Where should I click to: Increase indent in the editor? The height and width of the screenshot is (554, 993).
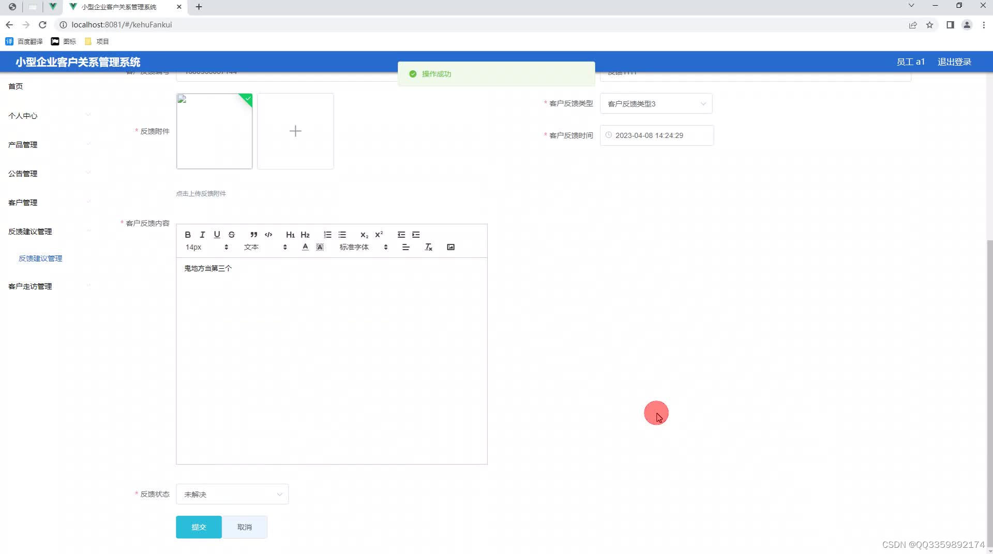(416, 235)
